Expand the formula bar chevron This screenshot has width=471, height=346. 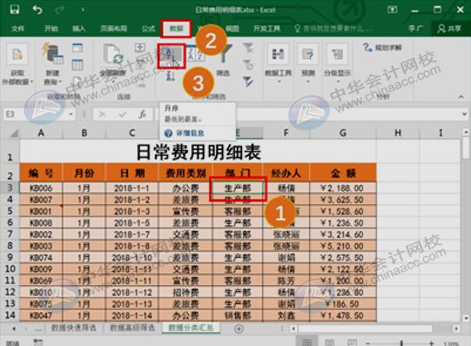click(x=464, y=114)
